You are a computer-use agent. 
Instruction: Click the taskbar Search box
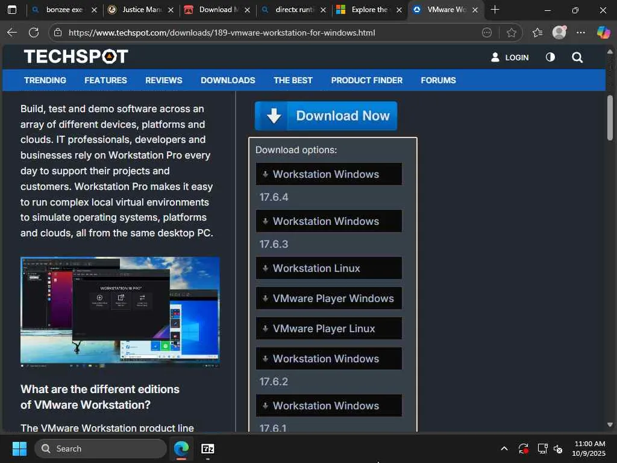pyautogui.click(x=101, y=449)
